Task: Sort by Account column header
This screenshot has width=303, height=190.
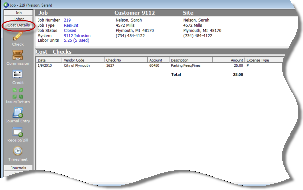Action: point(158,60)
